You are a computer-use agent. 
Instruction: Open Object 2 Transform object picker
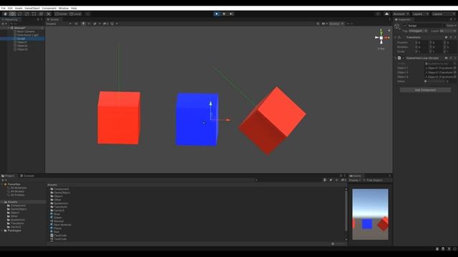tap(455, 72)
